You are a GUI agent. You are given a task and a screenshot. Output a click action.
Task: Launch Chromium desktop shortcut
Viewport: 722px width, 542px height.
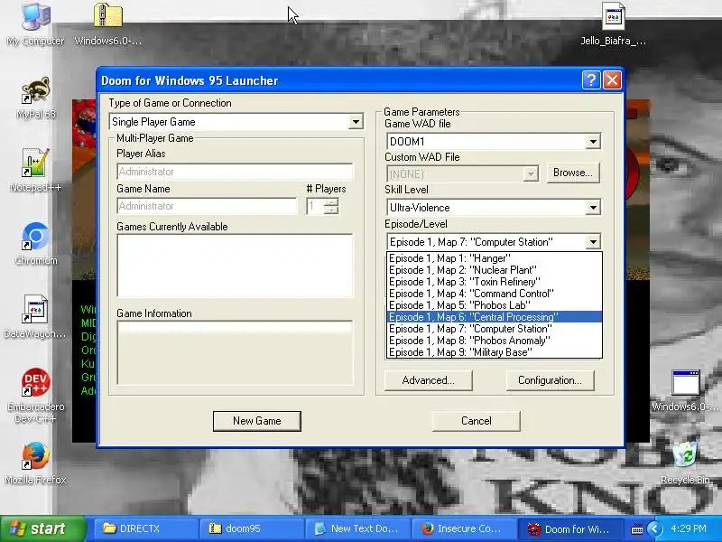pyautogui.click(x=35, y=243)
